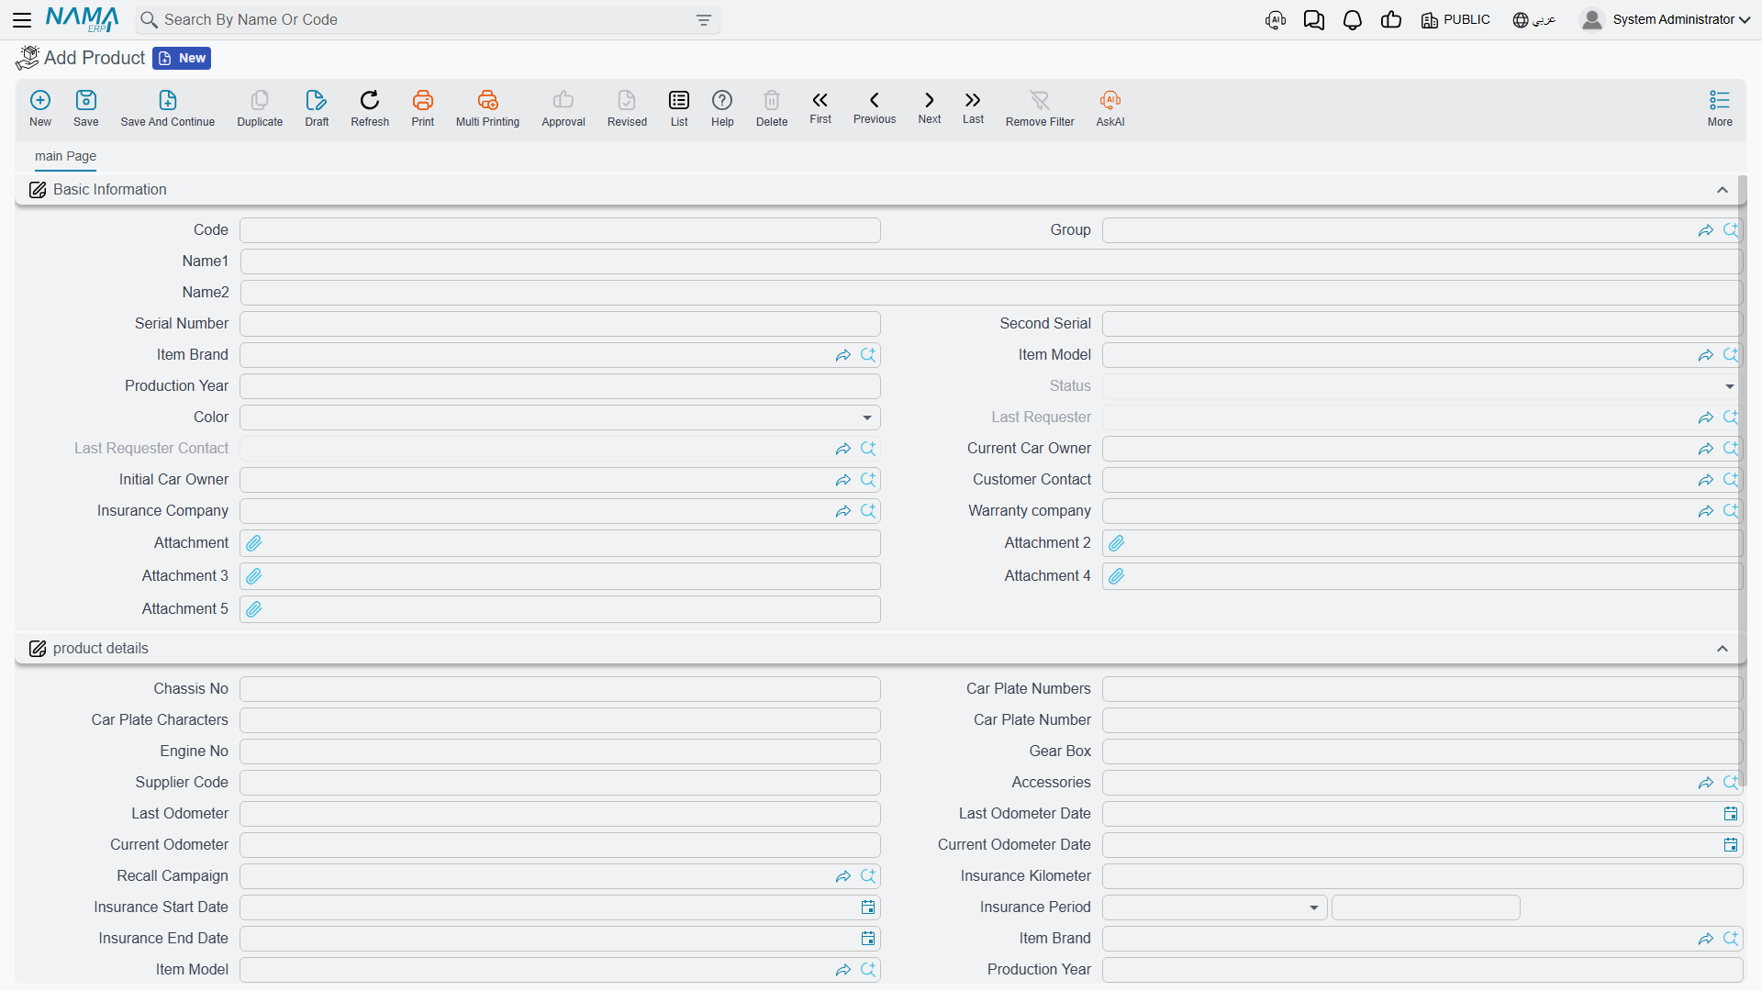The image size is (1762, 991).
Task: Collapse the product details section
Action: coord(1723,649)
